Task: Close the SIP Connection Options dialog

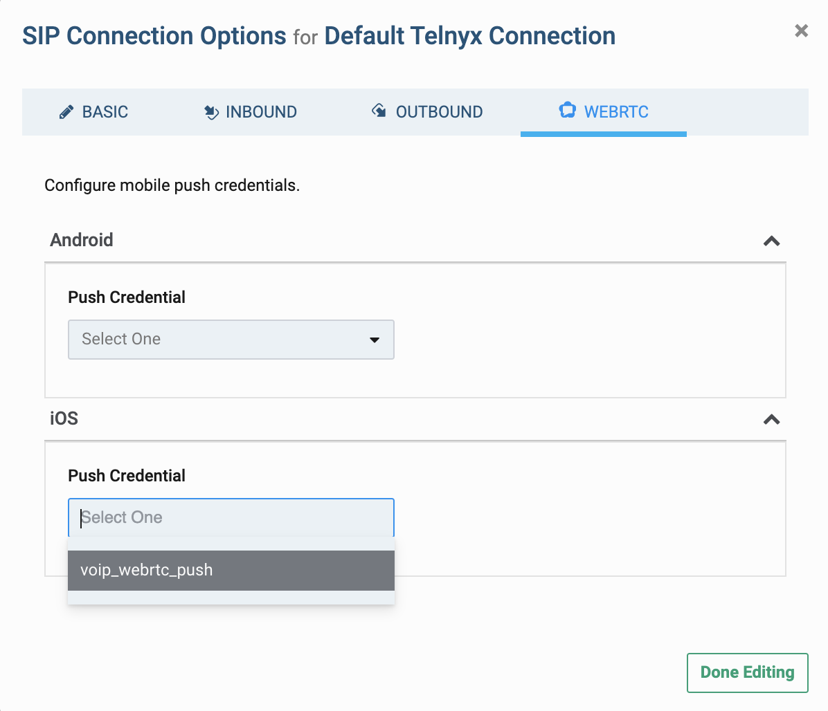Action: click(800, 30)
